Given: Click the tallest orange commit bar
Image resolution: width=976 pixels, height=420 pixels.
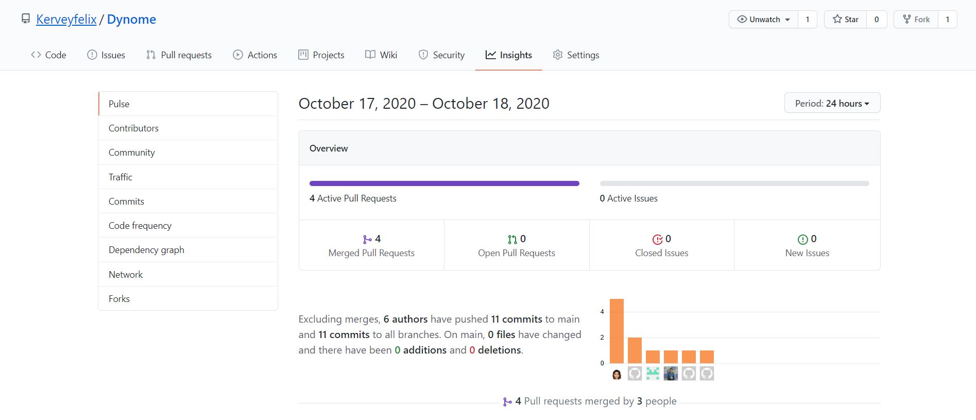Looking at the screenshot, I should click(617, 331).
